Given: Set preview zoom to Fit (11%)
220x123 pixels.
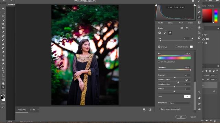Looking at the screenshot, I should (x=22, y=110).
